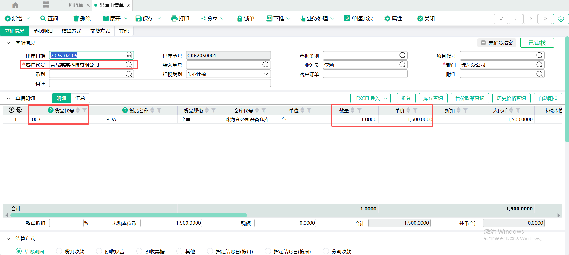The height and width of the screenshot is (255, 569).
Task: Click the 锁单 lock icon
Action: [x=240, y=19]
